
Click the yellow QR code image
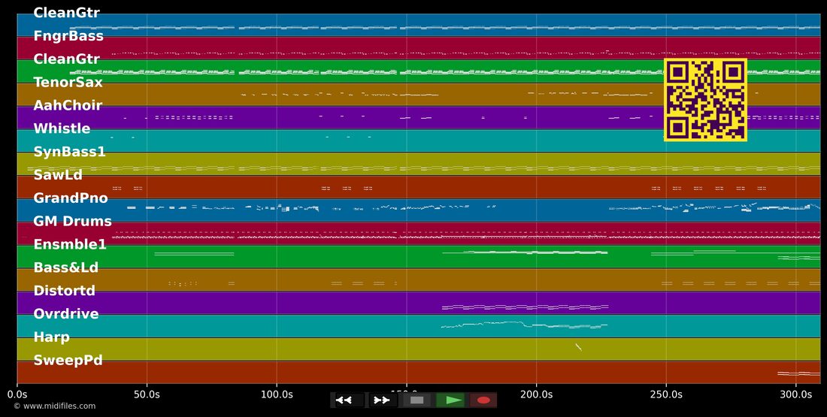pos(705,100)
